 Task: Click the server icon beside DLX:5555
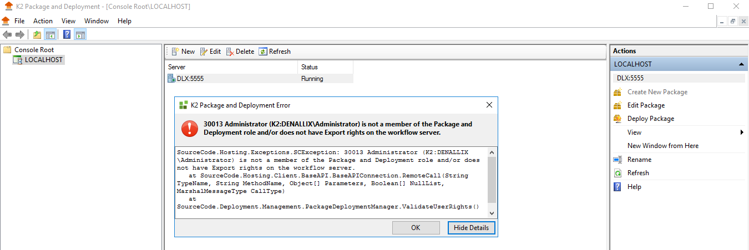[171, 79]
